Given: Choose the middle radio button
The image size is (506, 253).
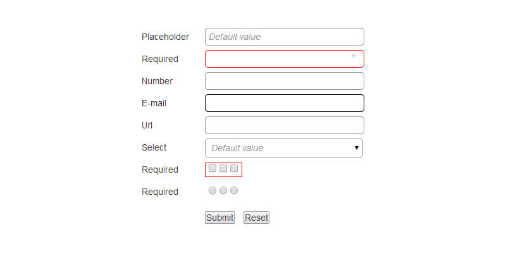Looking at the screenshot, I should pos(223,190).
